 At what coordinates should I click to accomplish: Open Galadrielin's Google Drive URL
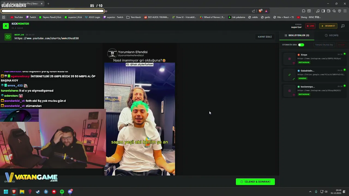pyautogui.click(x=321, y=74)
